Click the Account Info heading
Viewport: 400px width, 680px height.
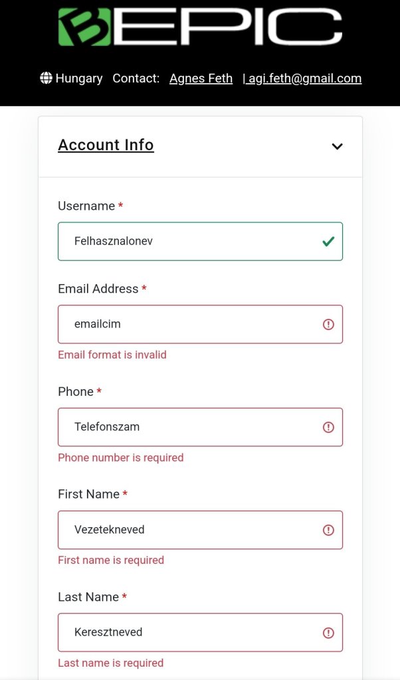tap(106, 145)
